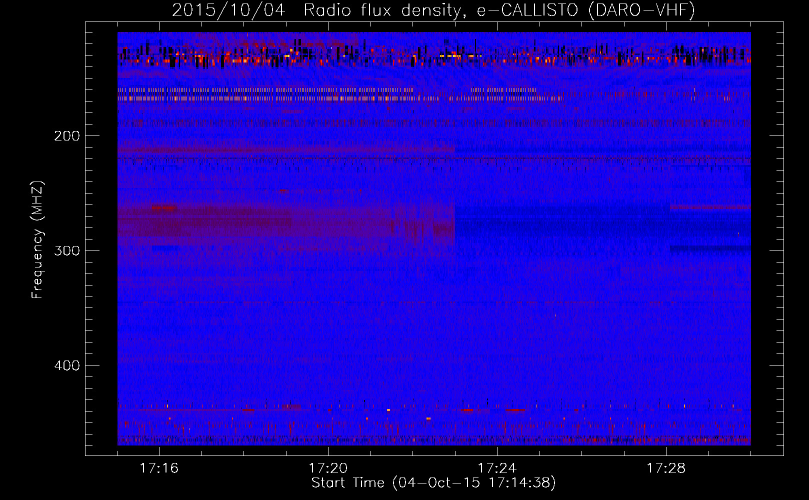Click the plot title mentioning e-CALLISTO (DARO-VHF)
Screen dimensions: 809x500
click(433, 10)
